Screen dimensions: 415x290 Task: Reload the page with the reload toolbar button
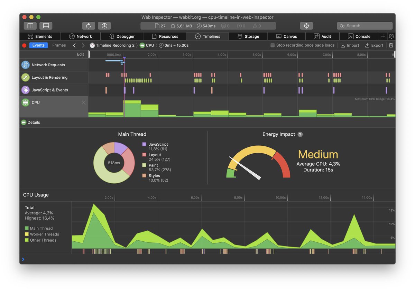(89, 26)
